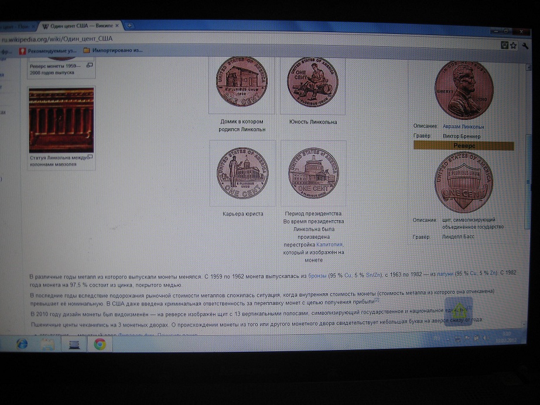Click the Wikipedia favicon on the active tab
Screen dimensions: 540x405
pyautogui.click(x=45, y=26)
